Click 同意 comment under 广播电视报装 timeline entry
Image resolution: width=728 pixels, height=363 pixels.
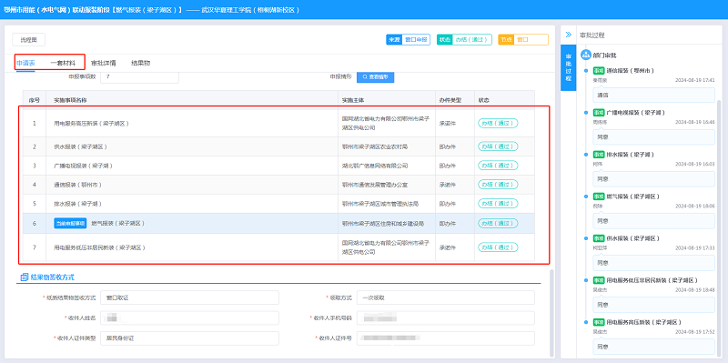point(653,137)
